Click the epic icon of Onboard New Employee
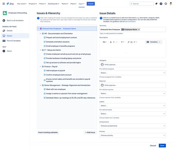This screenshot has width=175, height=149. 41,29
